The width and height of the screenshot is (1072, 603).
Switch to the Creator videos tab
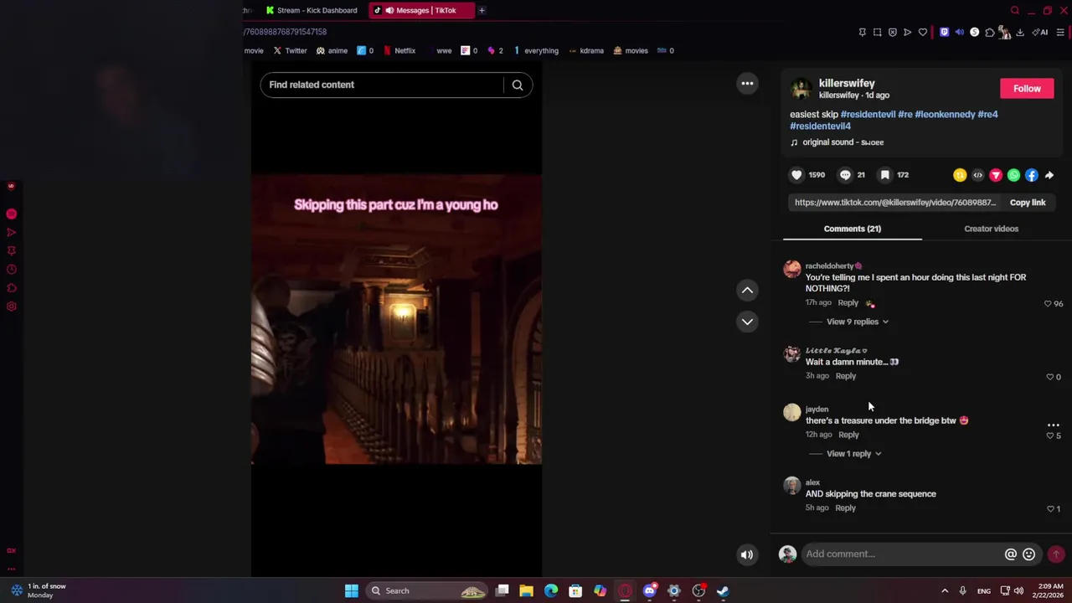click(x=991, y=229)
